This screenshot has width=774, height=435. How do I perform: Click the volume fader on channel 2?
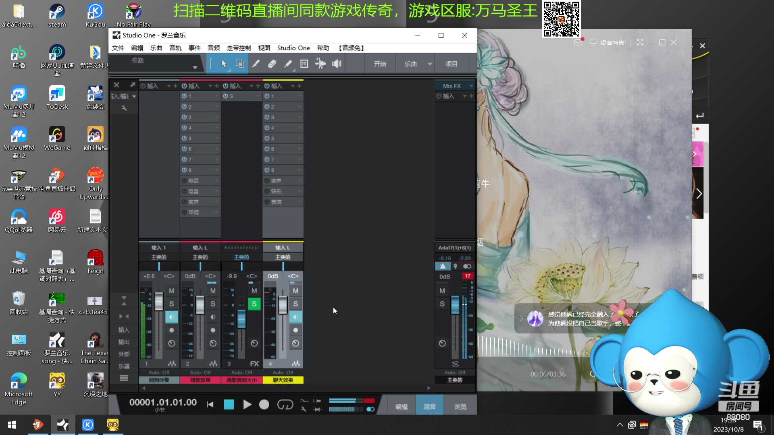click(x=200, y=305)
